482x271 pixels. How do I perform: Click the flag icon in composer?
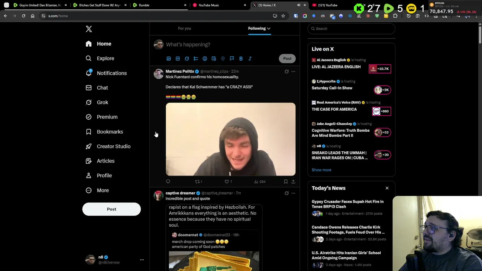[x=232, y=59]
